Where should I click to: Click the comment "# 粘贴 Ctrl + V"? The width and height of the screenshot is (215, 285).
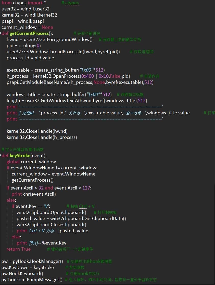point(81,206)
